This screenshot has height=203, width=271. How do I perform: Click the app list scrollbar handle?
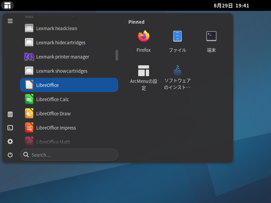117,55
